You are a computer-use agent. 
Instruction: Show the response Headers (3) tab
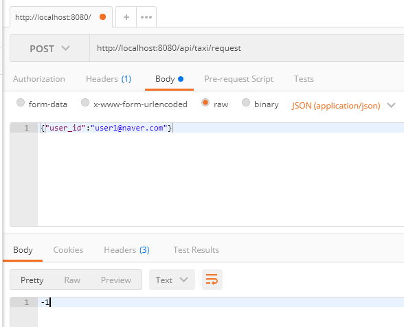tap(126, 250)
